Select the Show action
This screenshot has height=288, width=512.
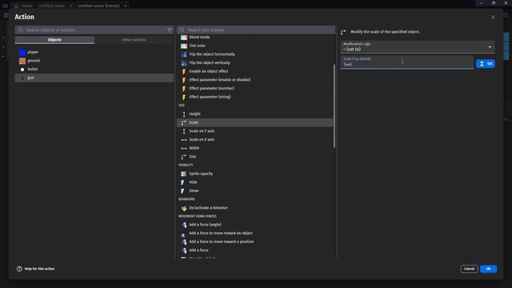(255, 190)
